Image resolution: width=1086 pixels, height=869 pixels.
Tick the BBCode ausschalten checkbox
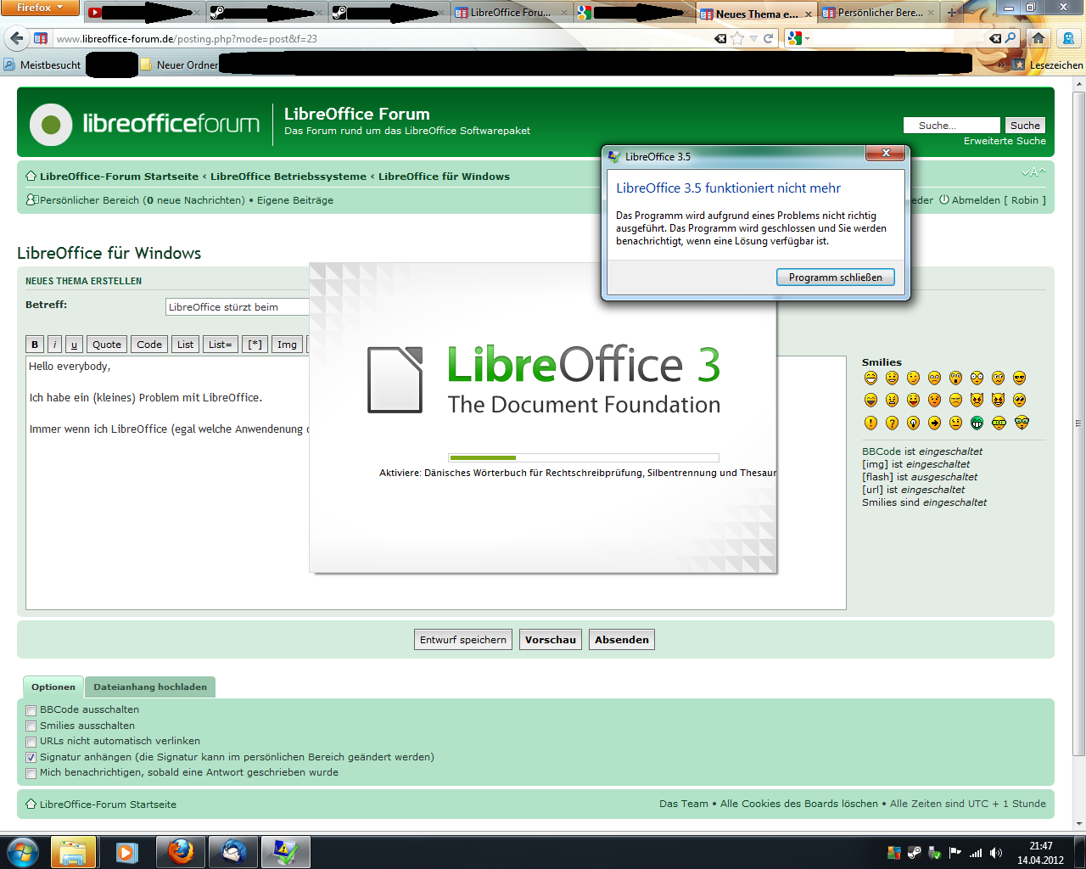[31, 710]
